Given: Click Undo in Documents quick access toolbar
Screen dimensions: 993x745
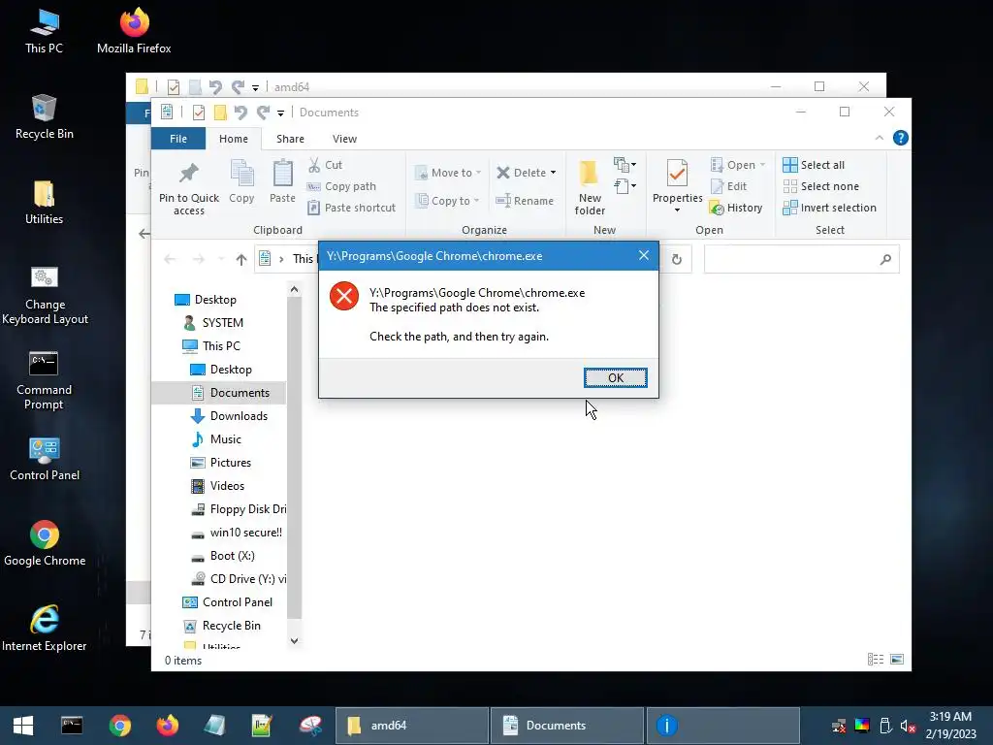Looking at the screenshot, I should [240, 113].
